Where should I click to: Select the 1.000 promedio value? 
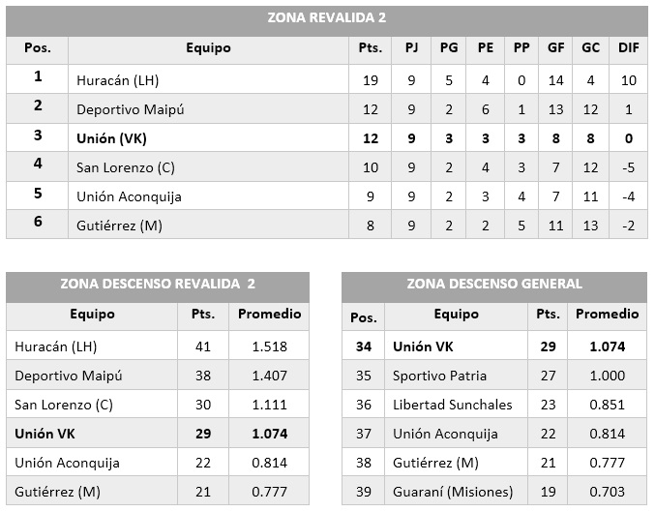tap(608, 376)
